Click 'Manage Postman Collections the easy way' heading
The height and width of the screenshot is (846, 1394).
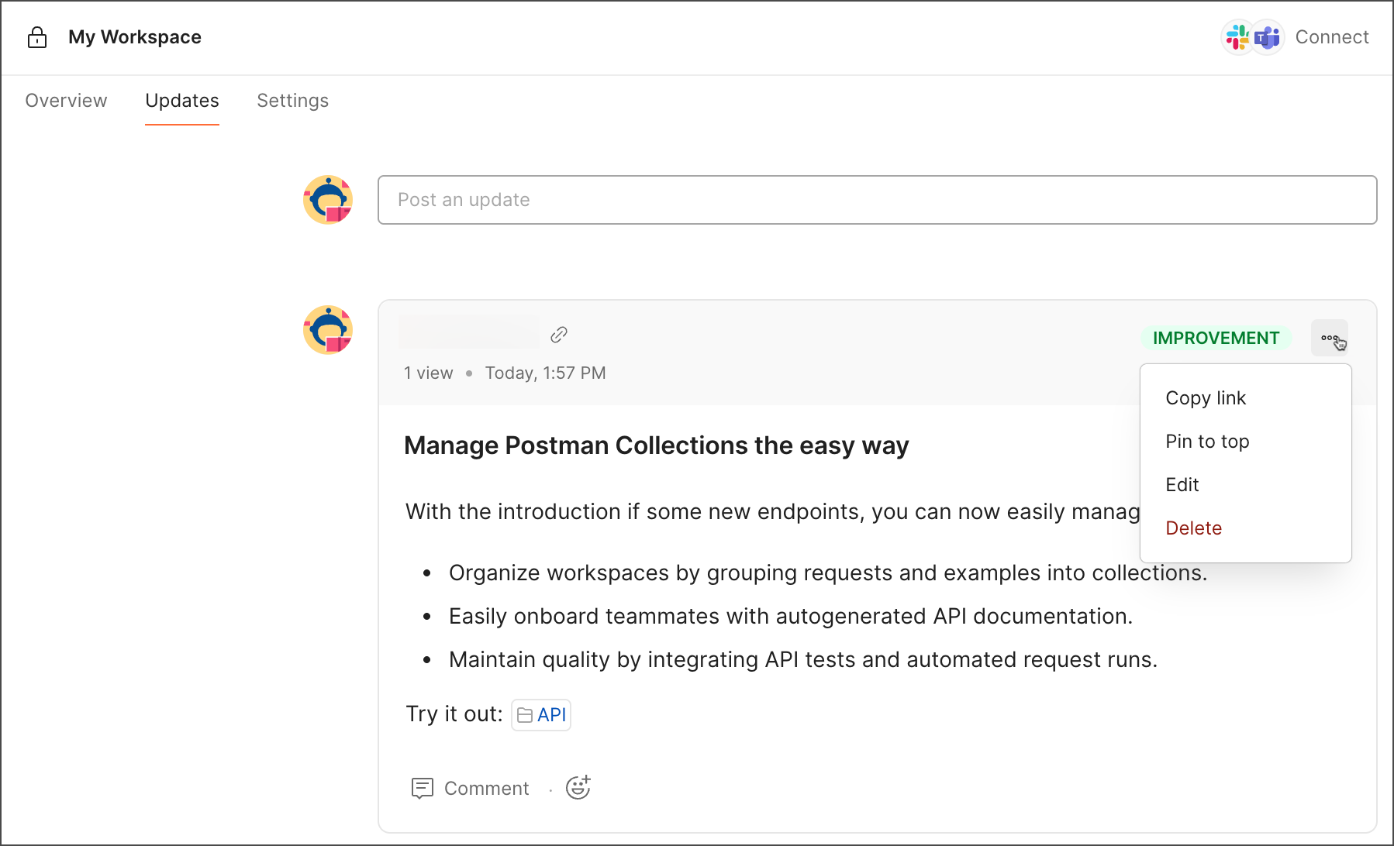click(x=656, y=445)
